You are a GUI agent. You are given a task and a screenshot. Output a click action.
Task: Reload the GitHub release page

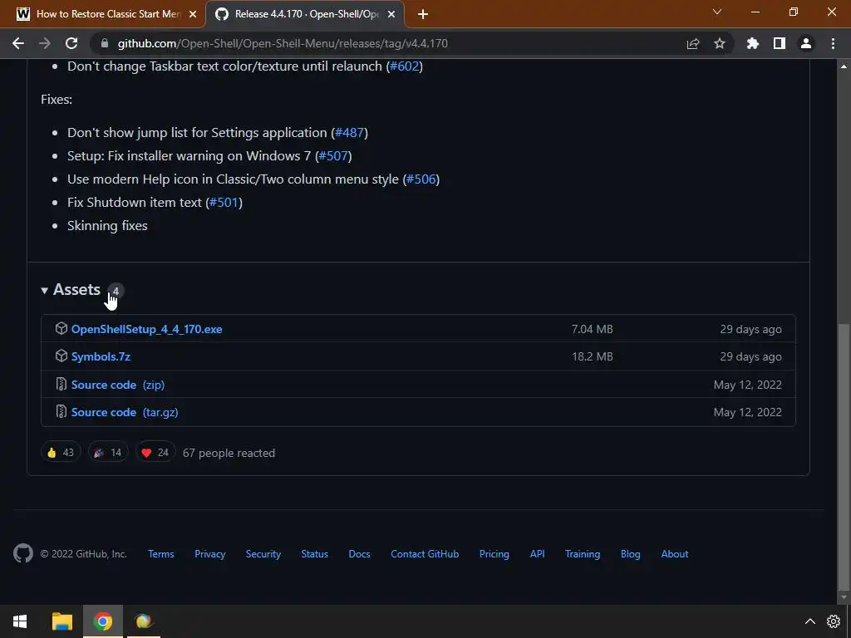[x=71, y=43]
